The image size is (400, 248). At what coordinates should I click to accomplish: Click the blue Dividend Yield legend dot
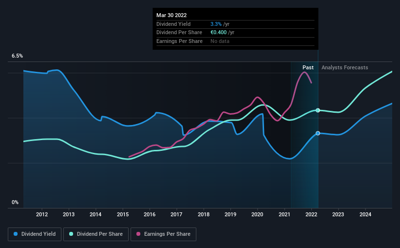click(x=16, y=234)
